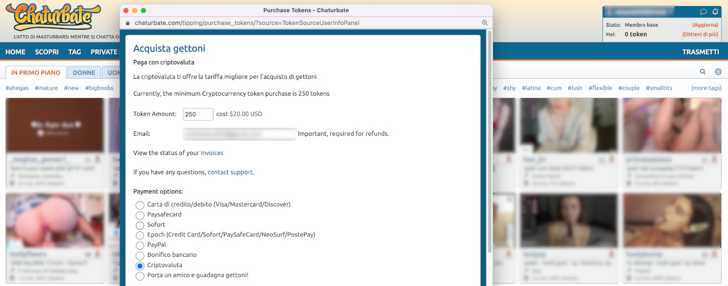
Task: Click the "Paga con criptovaluta" text
Action: coord(164,62)
